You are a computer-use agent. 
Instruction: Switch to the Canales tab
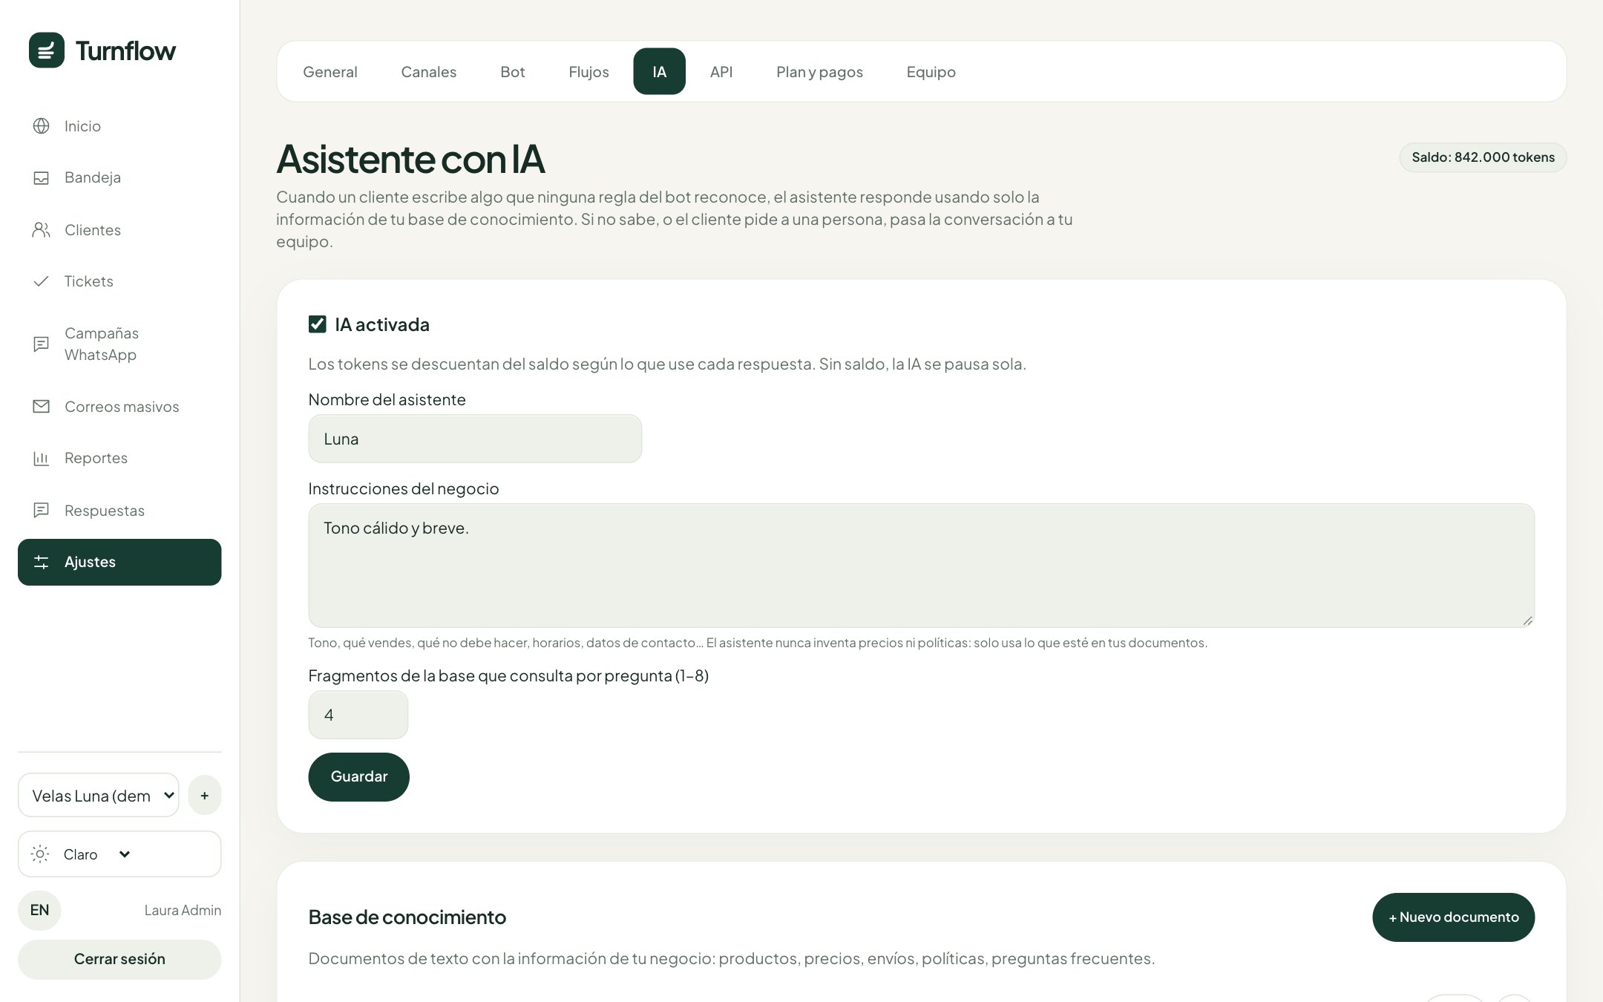click(x=429, y=72)
